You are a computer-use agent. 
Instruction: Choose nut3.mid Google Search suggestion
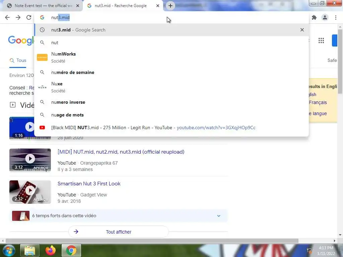coord(171,30)
